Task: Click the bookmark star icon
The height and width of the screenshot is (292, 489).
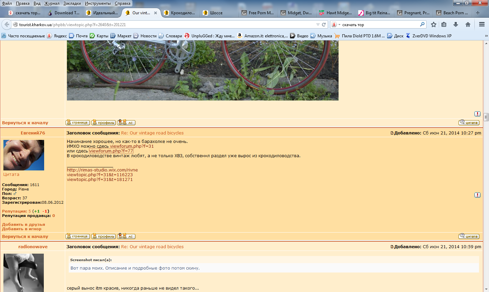Action: [x=434, y=24]
